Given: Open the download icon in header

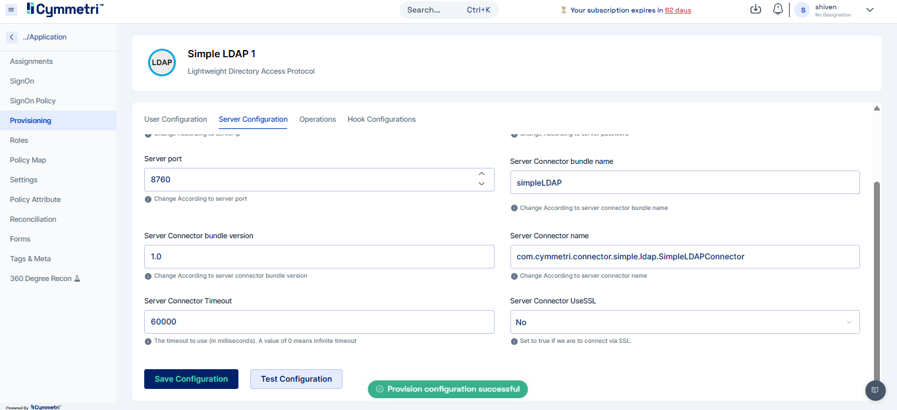Looking at the screenshot, I should (x=756, y=9).
